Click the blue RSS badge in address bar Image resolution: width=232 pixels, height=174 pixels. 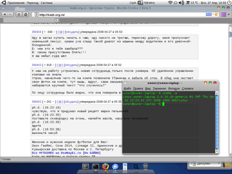click(208, 14)
